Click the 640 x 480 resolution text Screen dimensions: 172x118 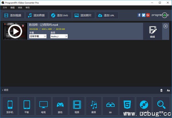[x=47, y=29]
